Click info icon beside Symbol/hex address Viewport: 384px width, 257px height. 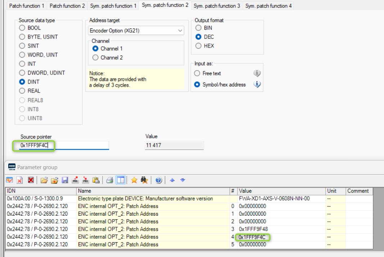click(x=257, y=85)
